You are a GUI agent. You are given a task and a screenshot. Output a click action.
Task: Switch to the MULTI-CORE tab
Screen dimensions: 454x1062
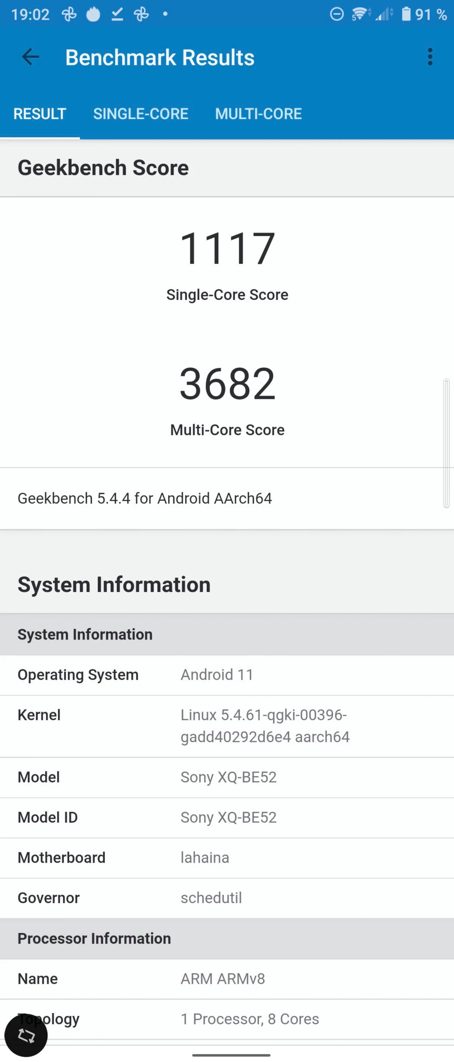coord(258,114)
